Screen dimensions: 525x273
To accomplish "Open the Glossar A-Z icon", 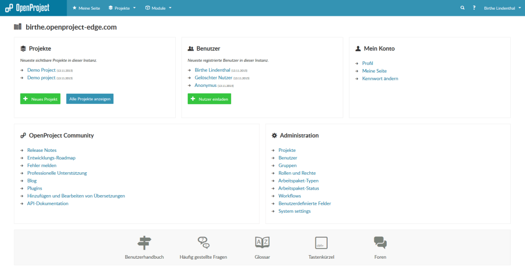I will (x=262, y=242).
